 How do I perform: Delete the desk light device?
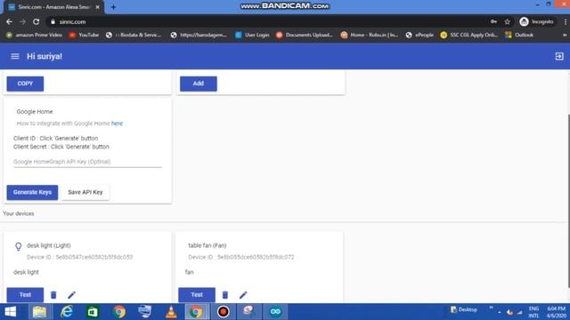point(53,295)
